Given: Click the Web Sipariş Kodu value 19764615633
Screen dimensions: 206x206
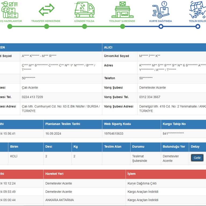Looking at the screenshot, I should tap(114, 134).
